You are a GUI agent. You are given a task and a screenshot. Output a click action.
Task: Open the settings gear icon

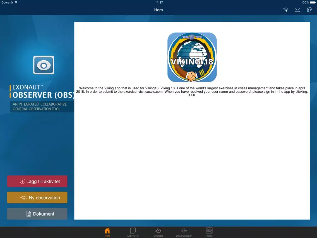pos(309,10)
